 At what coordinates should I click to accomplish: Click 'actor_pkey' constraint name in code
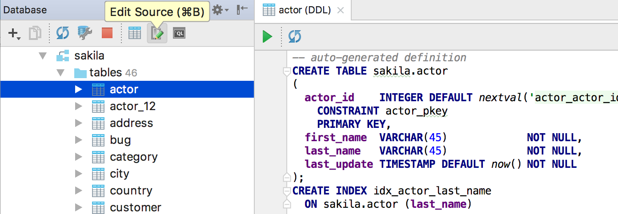(x=416, y=111)
